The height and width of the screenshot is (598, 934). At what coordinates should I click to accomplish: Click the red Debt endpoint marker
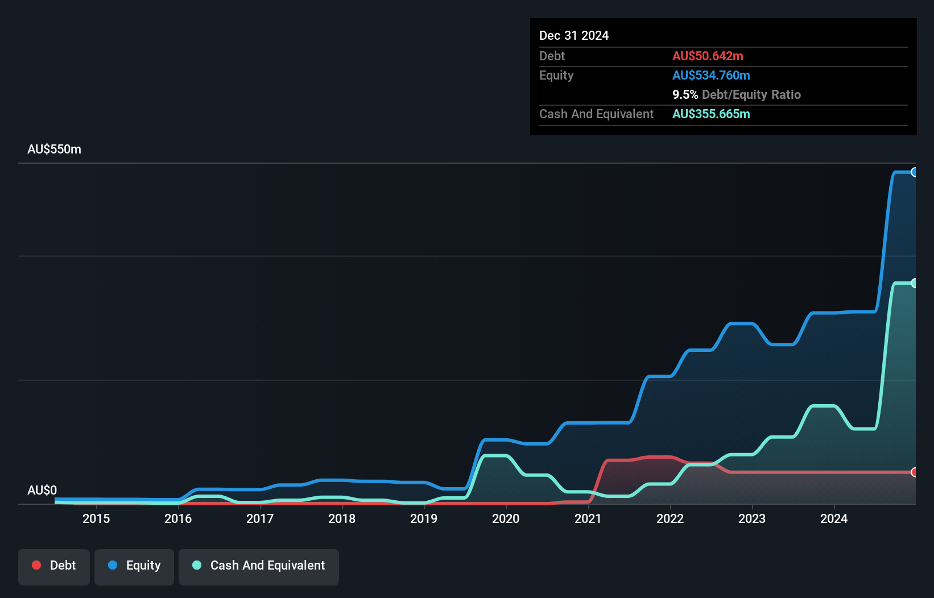(914, 472)
